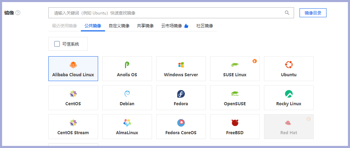The width and height of the screenshot is (350, 148).
Task: Pick the Rocky Linux label text
Action: pyautogui.click(x=289, y=103)
